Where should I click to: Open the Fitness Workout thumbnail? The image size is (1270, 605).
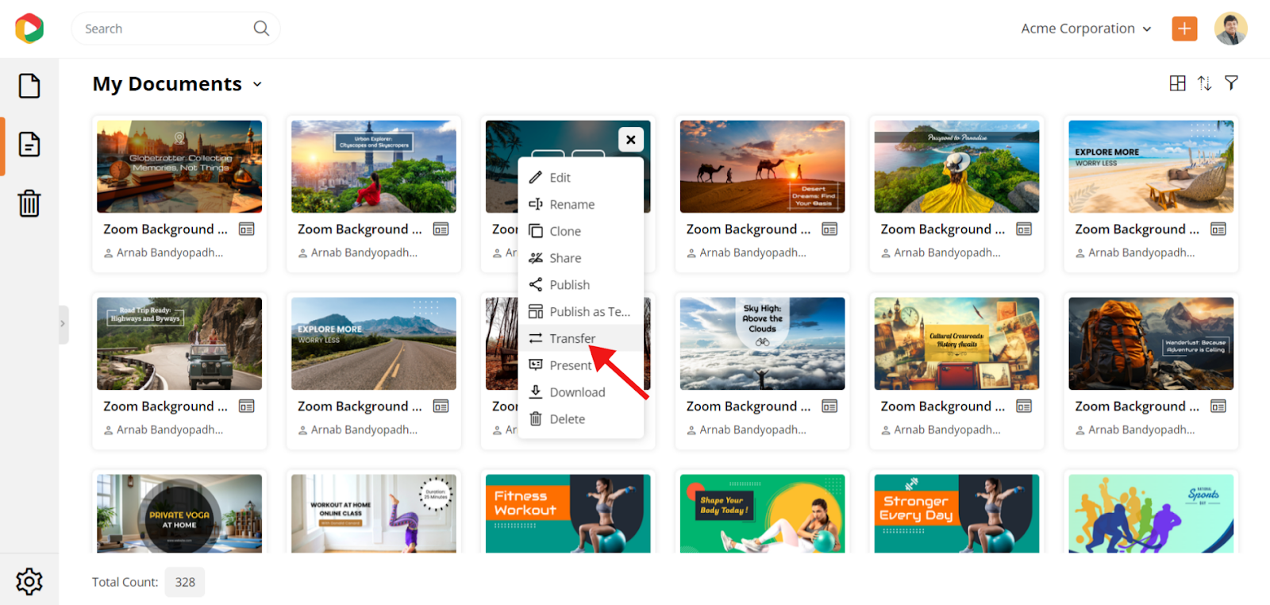568,514
